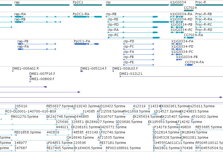Click the l(1)G0334-PB protein label

pos(187,57)
